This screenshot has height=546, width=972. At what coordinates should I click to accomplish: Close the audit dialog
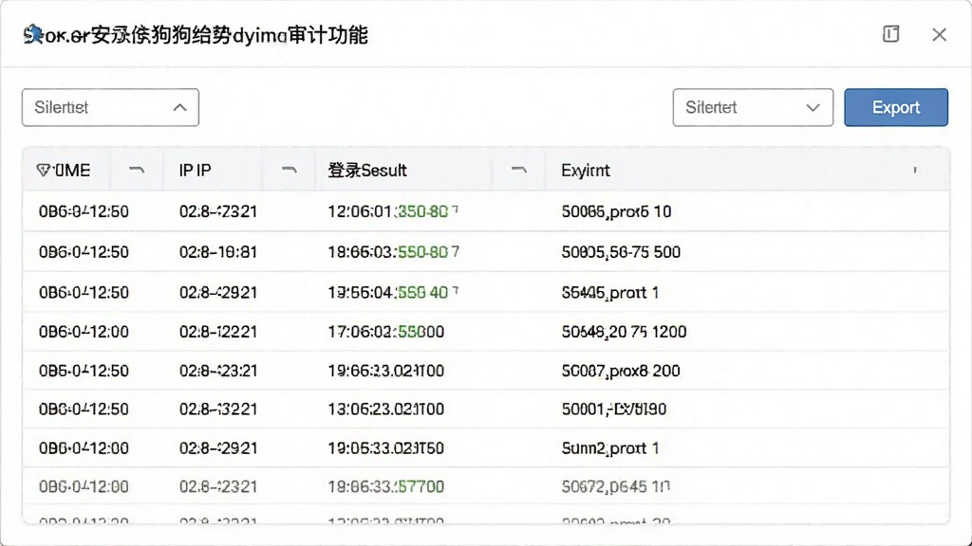(939, 35)
